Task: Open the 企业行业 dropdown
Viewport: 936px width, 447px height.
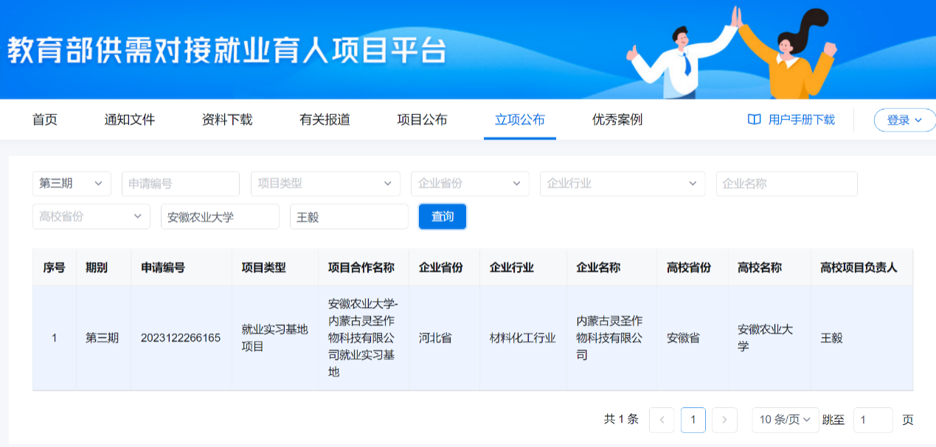Action: (622, 183)
